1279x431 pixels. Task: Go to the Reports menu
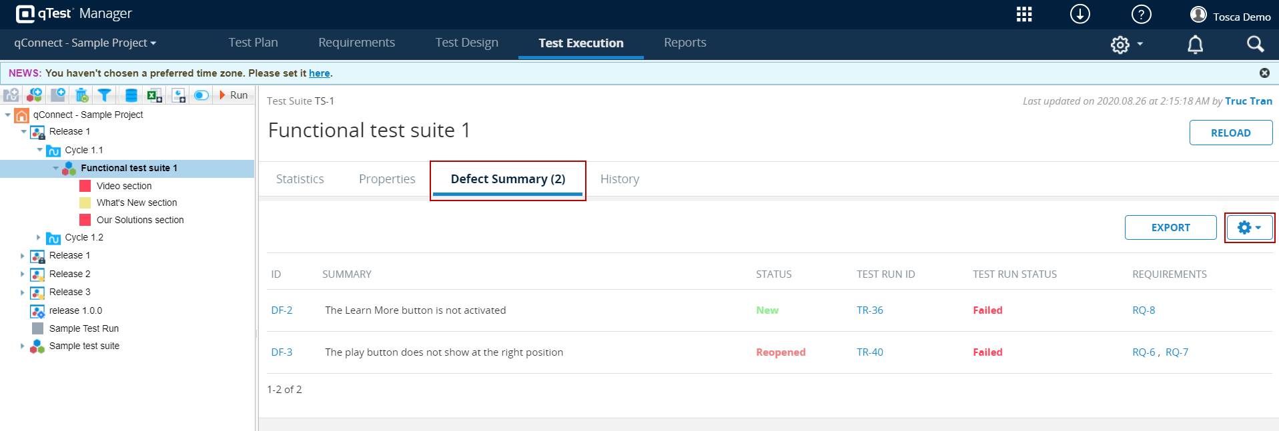click(x=685, y=43)
